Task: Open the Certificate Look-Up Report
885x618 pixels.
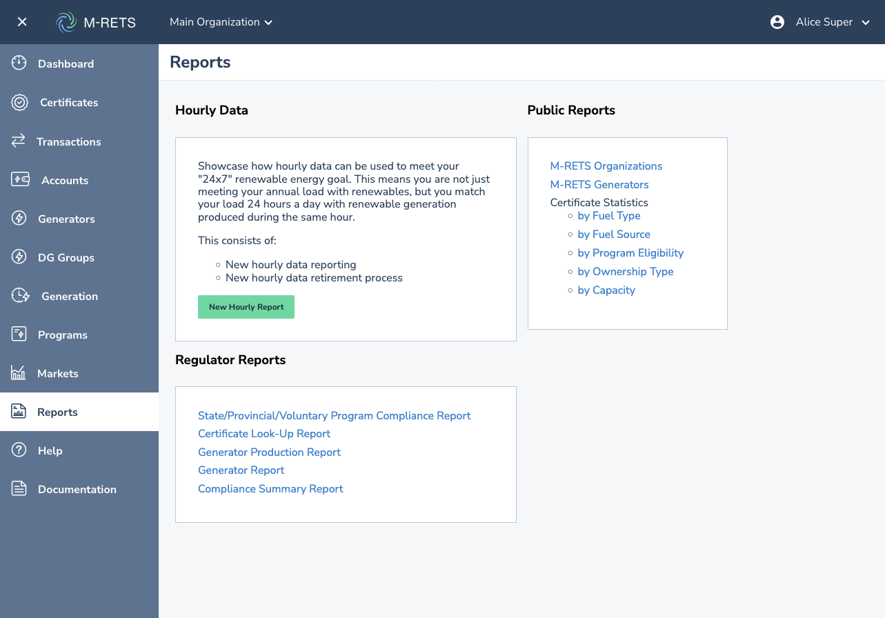Action: 264,433
